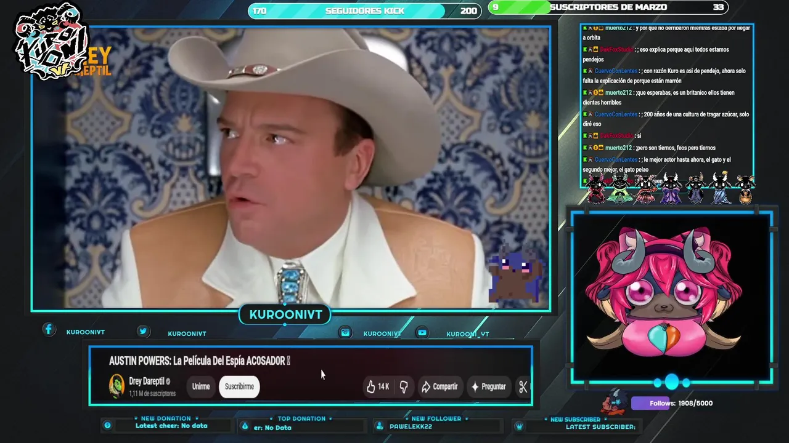
Task: Click the Suscriptores de Marzo progress bar
Action: (x=608, y=7)
